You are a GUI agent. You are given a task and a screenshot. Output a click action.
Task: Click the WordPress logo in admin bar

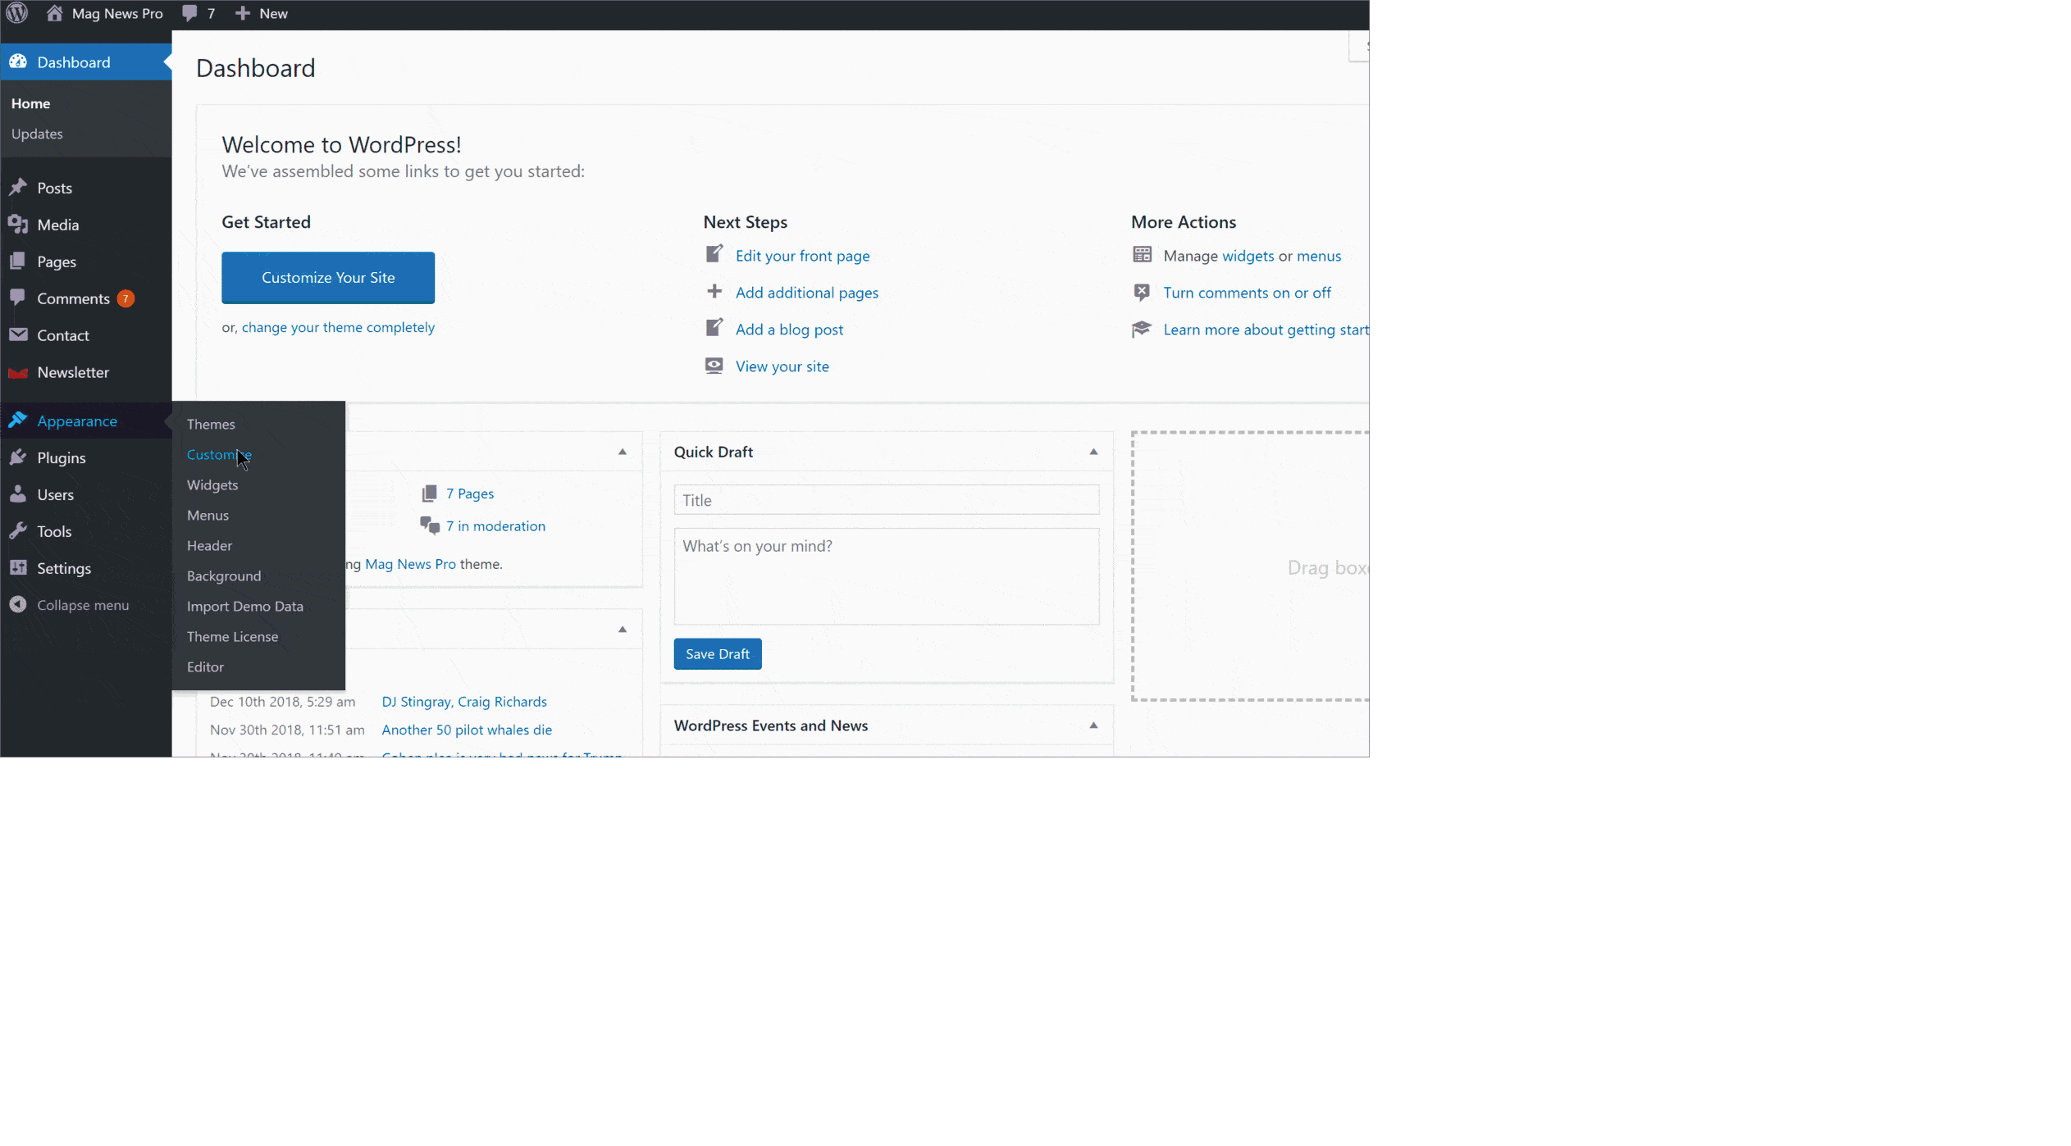17,13
